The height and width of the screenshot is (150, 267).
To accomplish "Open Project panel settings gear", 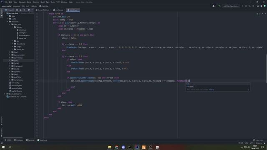I will pos(29,10).
